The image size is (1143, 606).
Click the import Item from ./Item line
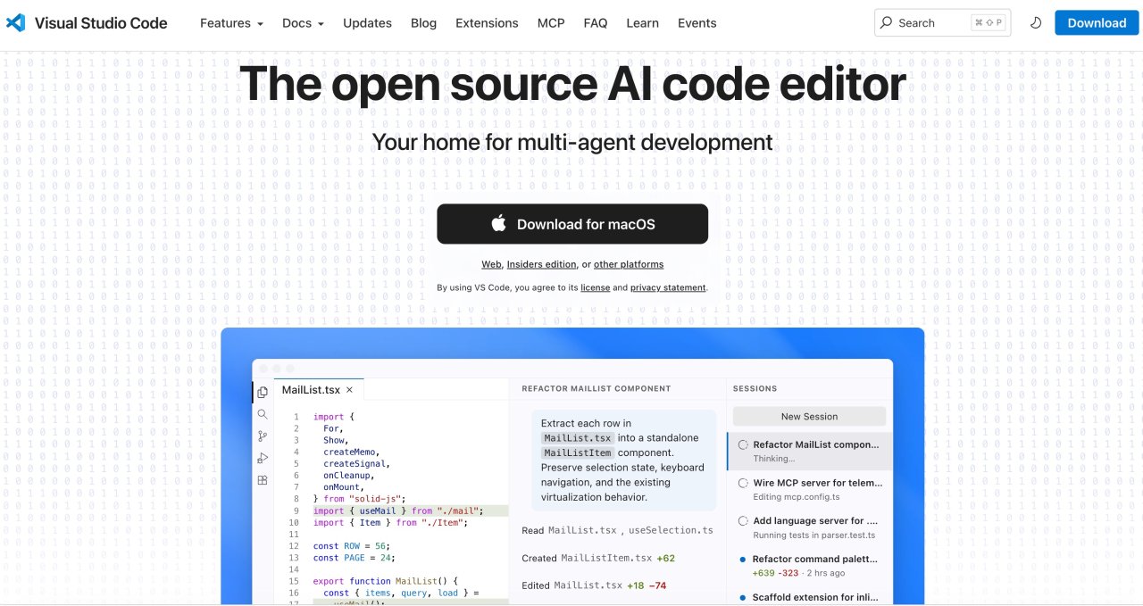pos(390,523)
